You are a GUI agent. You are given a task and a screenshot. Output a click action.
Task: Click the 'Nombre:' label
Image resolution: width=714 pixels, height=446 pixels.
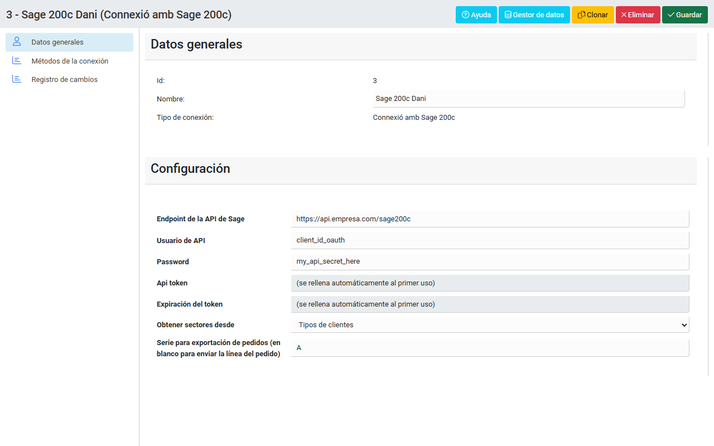pyautogui.click(x=171, y=99)
